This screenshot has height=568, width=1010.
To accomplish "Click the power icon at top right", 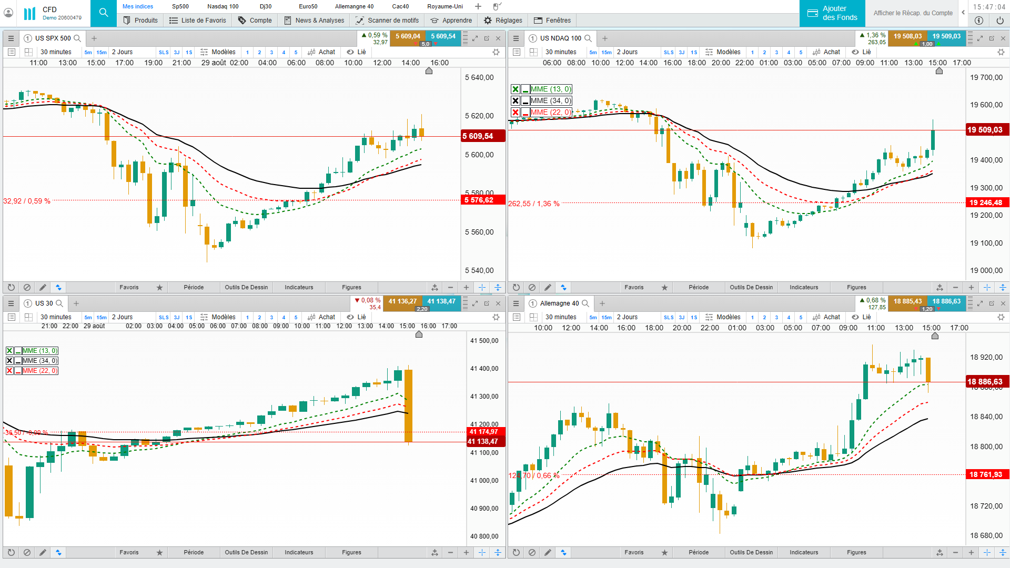I will (x=999, y=21).
